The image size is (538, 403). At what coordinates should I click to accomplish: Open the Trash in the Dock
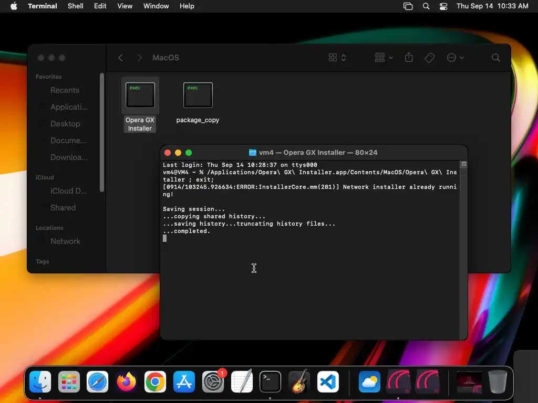click(x=498, y=381)
